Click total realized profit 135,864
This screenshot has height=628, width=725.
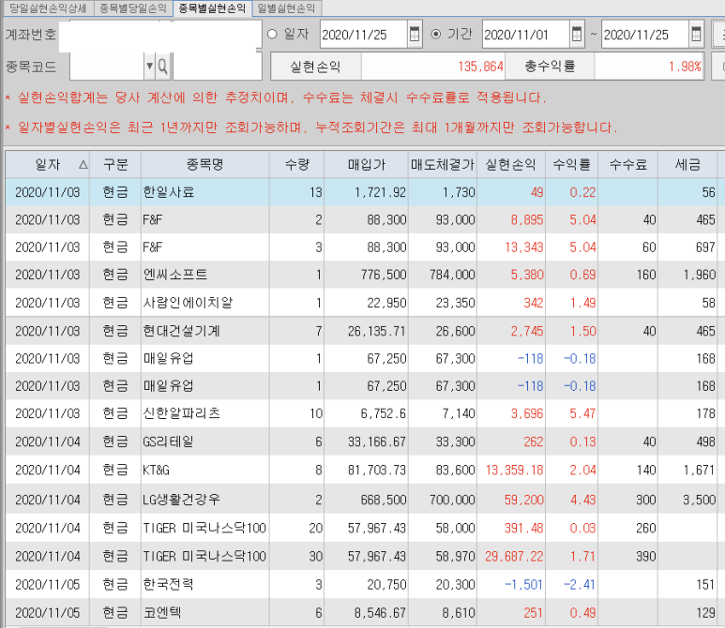coord(480,67)
